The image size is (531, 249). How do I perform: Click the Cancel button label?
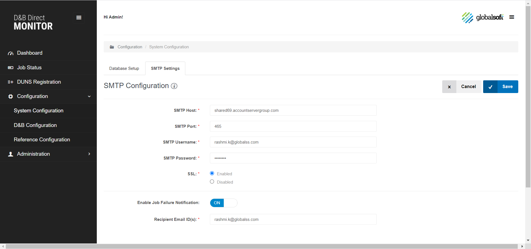coord(468,87)
